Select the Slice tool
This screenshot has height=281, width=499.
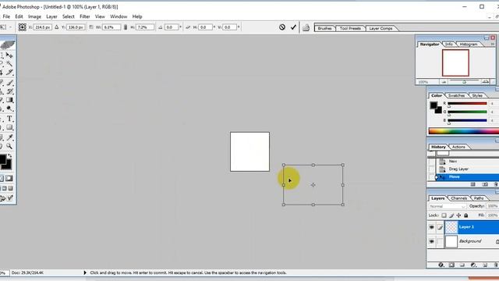click(x=9, y=73)
